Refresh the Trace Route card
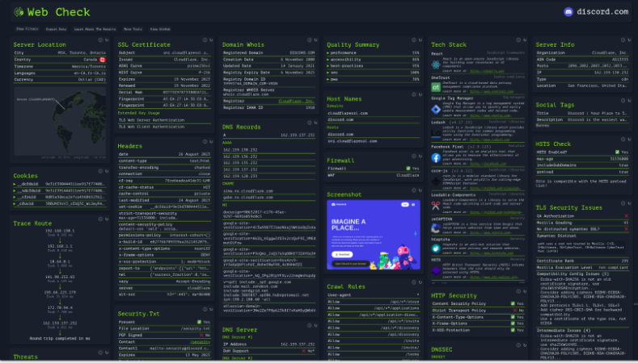638x363 pixels. tap(107, 219)
